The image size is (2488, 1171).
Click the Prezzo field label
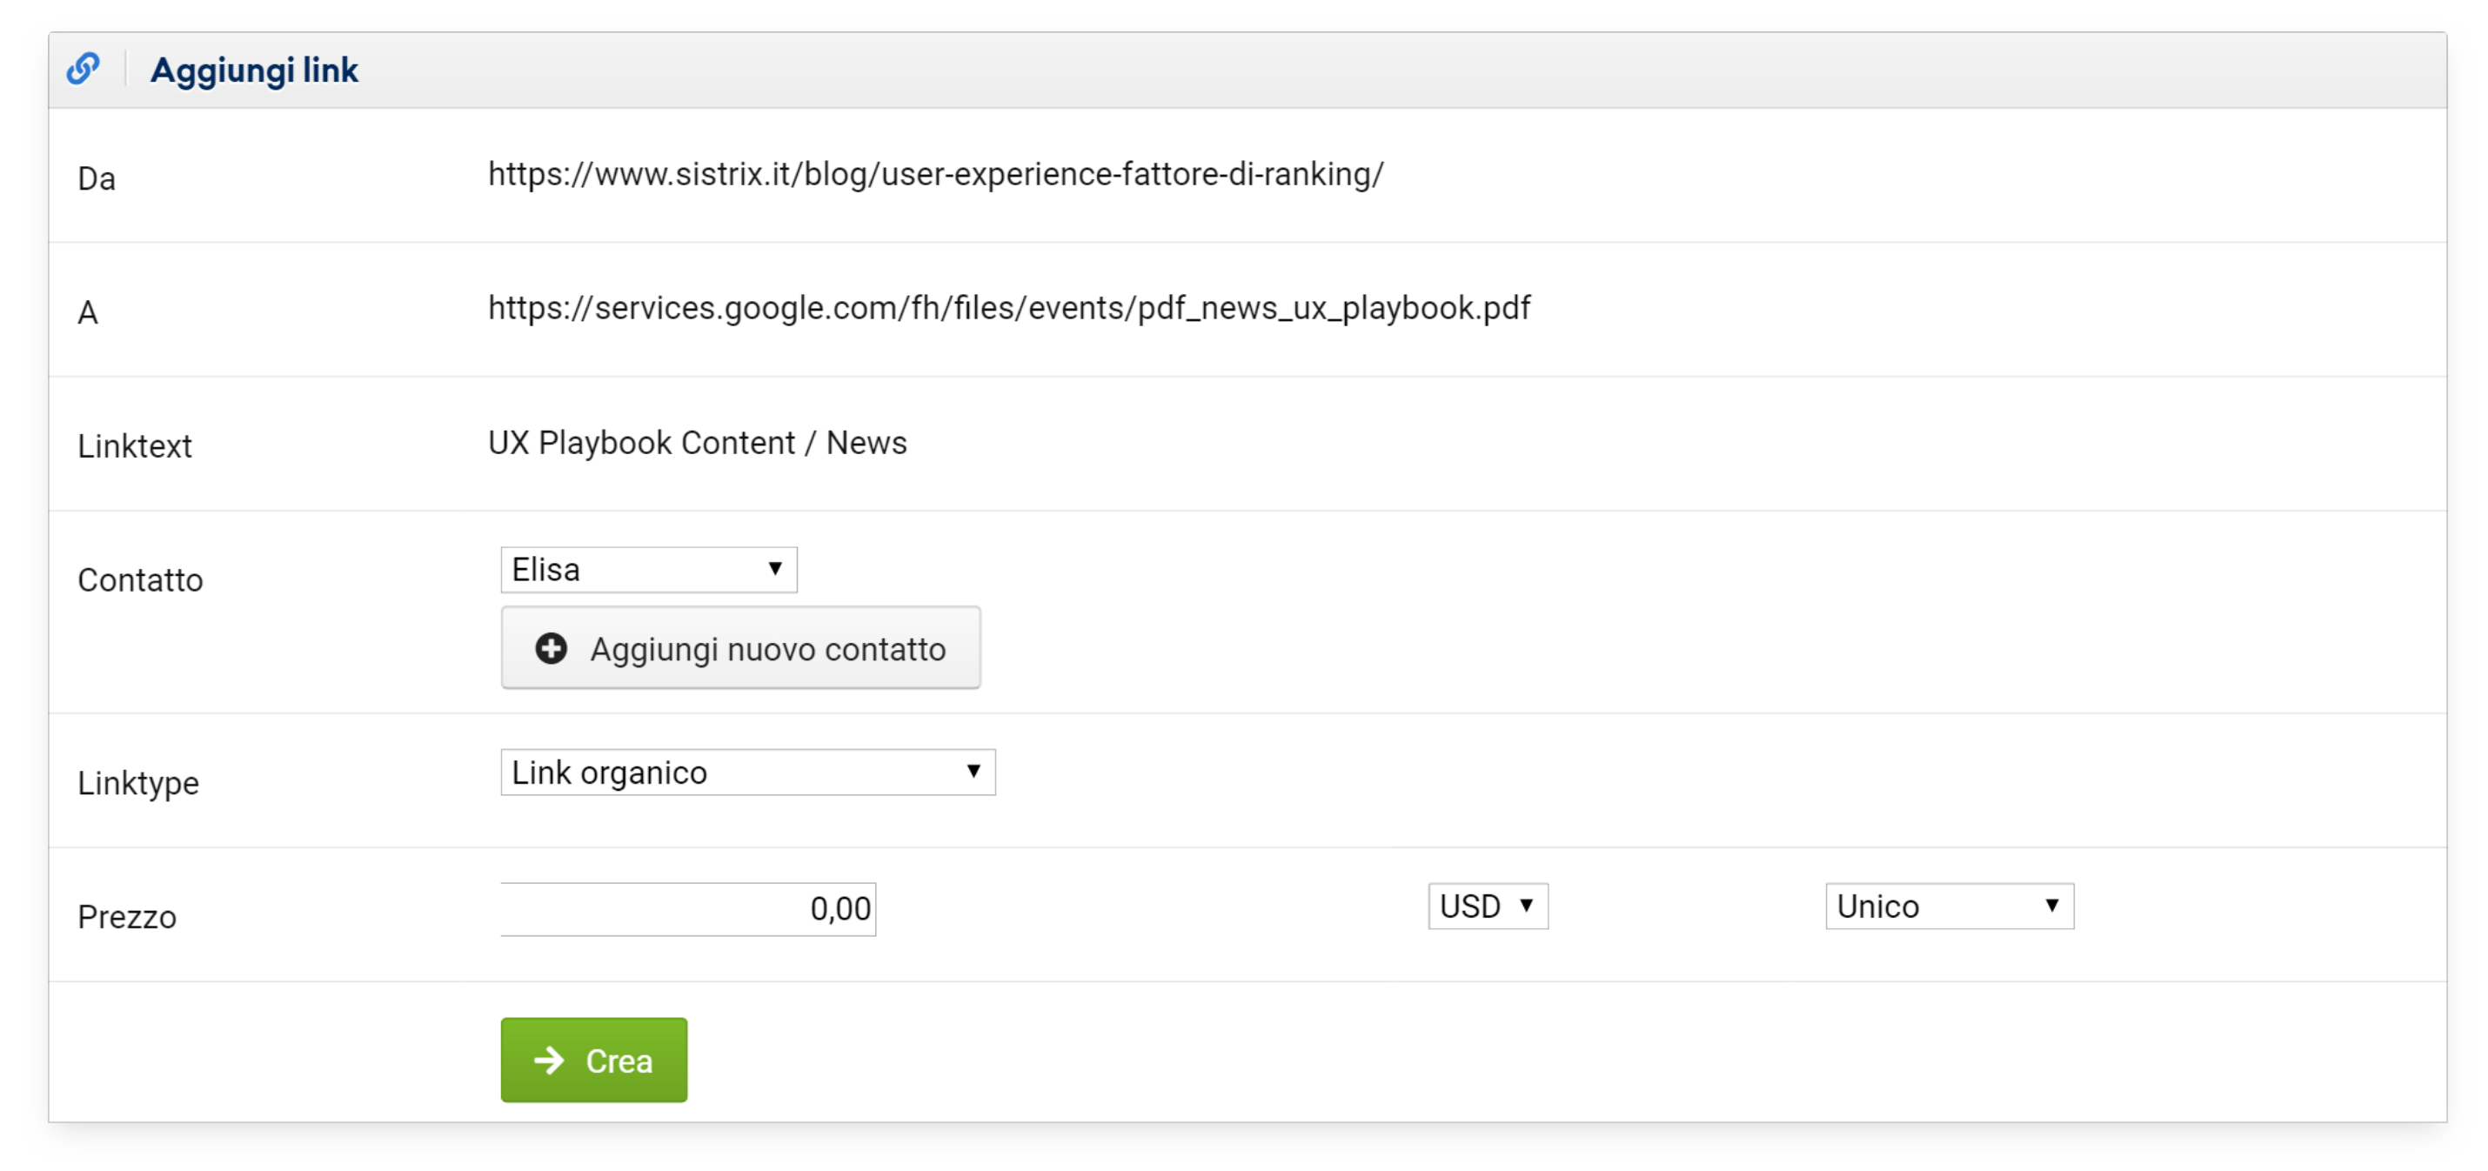click(126, 917)
